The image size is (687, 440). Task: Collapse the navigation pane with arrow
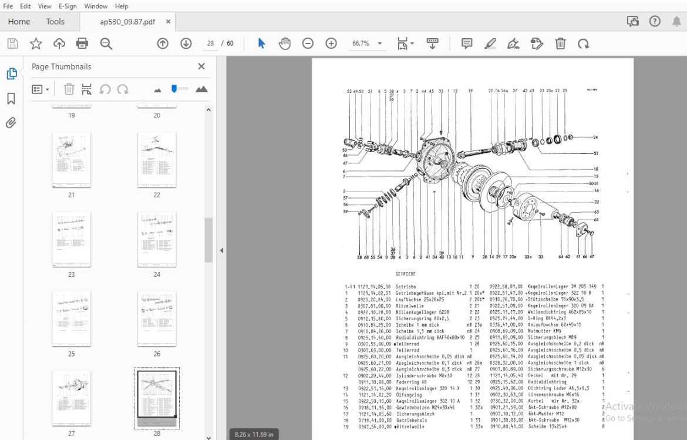[222, 250]
